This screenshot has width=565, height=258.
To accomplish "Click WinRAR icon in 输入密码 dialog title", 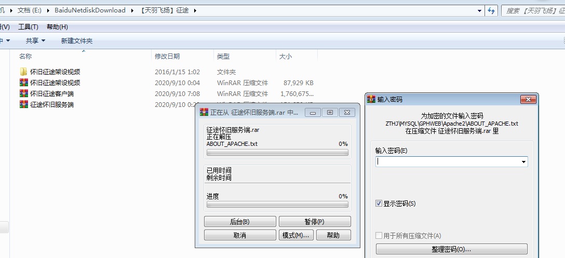I will (x=371, y=99).
